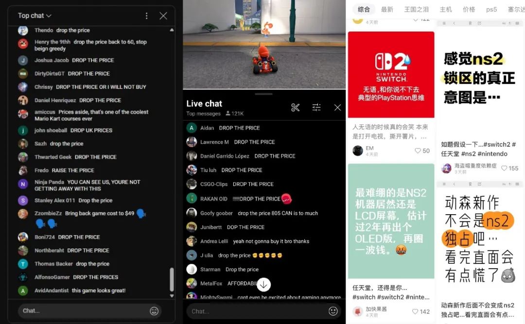Open the Top messages selector under Live chat

[204, 114]
